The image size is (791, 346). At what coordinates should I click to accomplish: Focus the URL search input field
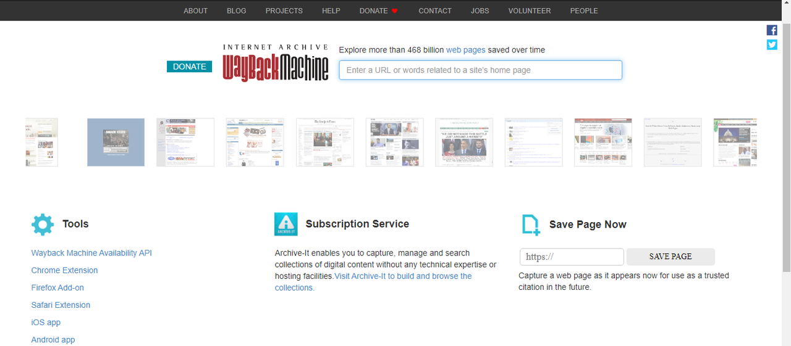480,70
